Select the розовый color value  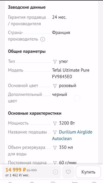[x=68, y=86]
